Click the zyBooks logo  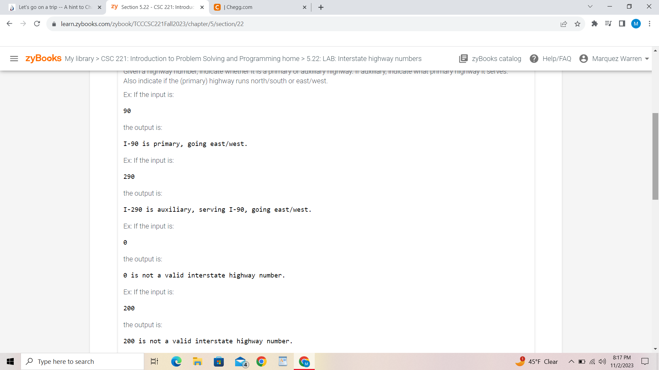[x=43, y=59]
